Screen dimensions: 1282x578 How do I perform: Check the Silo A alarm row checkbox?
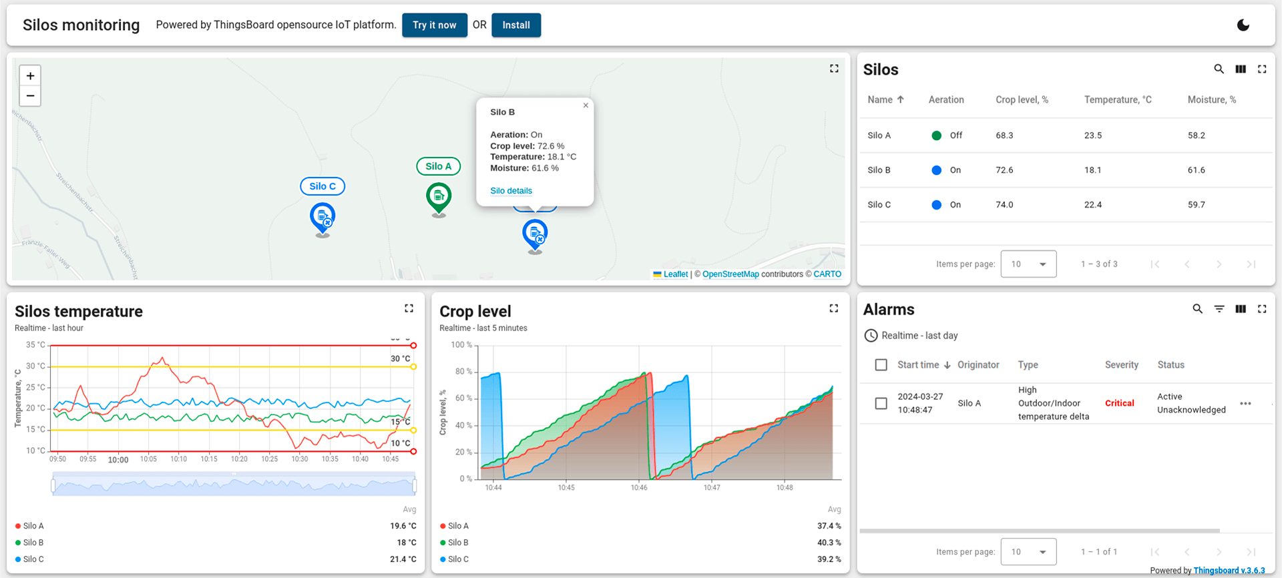point(881,403)
